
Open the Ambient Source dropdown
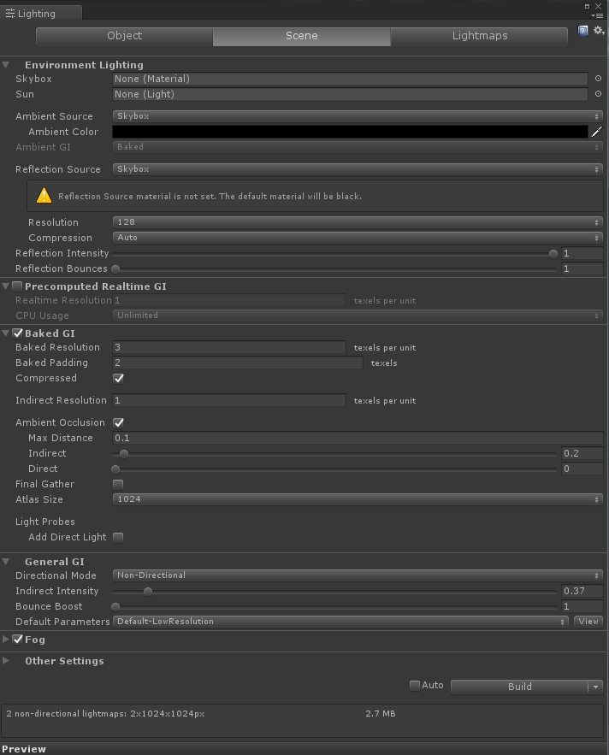[358, 116]
